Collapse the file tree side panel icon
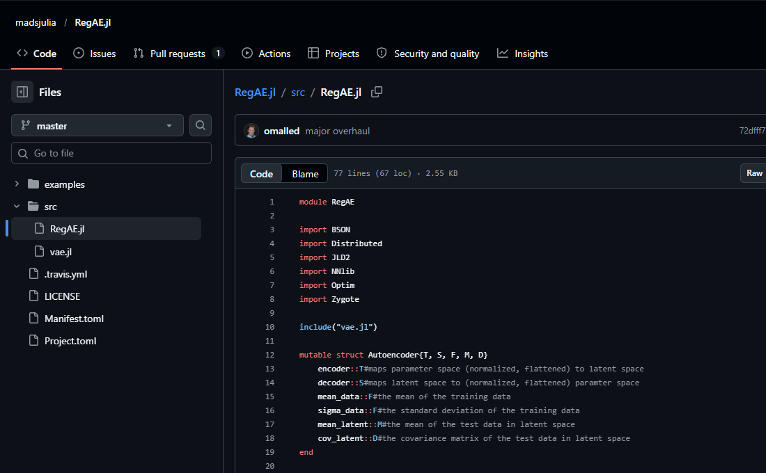 [x=22, y=92]
